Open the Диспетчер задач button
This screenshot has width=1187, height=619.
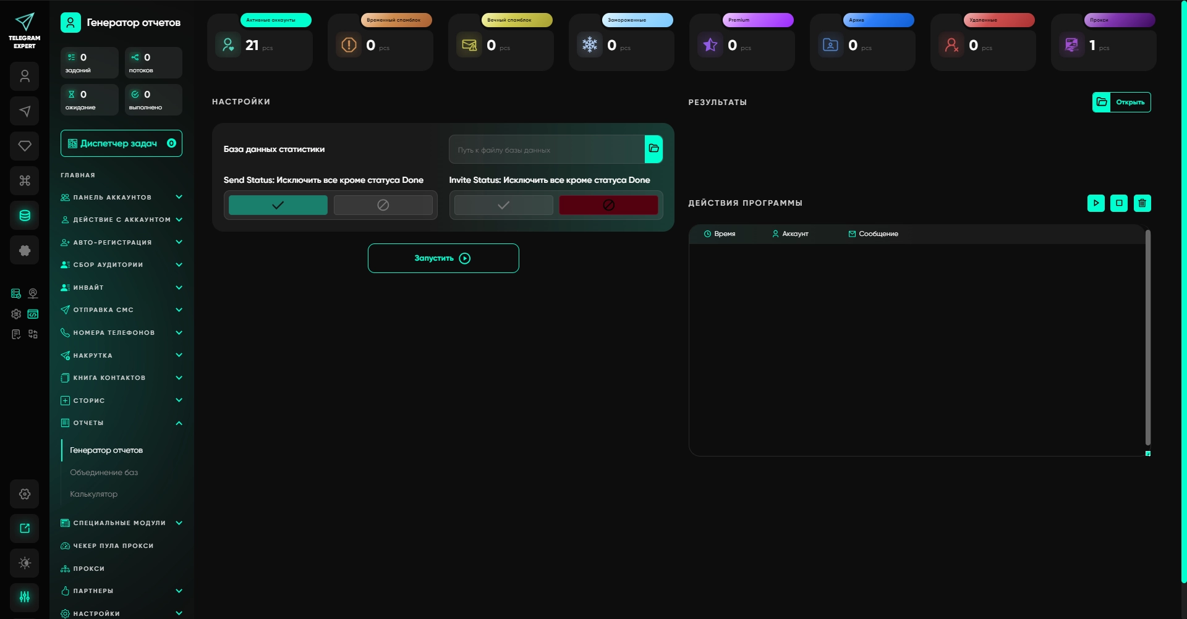click(121, 143)
